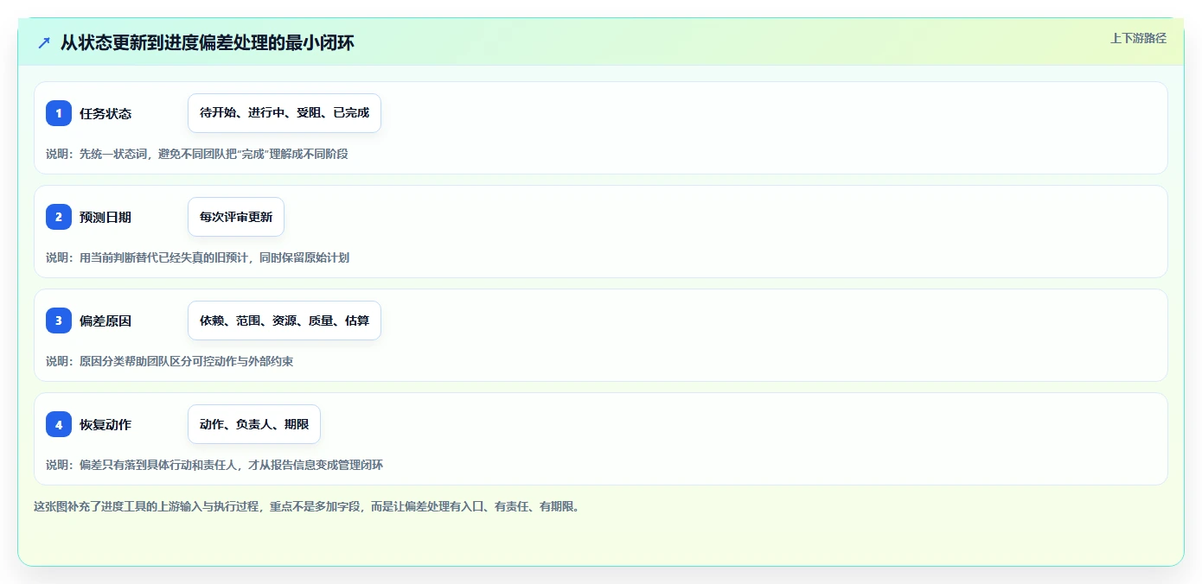
Task: Click the note starting 用当前判断替代
Action: [197, 257]
